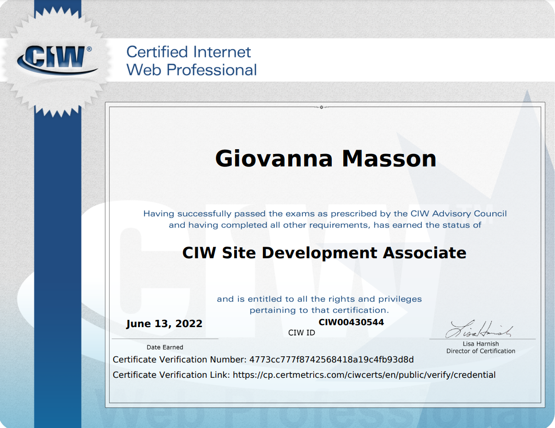Select the verification number 4773cc777f8742568418a19c4fb93d8d
Viewport: 555px width, 428px height.
(332, 360)
